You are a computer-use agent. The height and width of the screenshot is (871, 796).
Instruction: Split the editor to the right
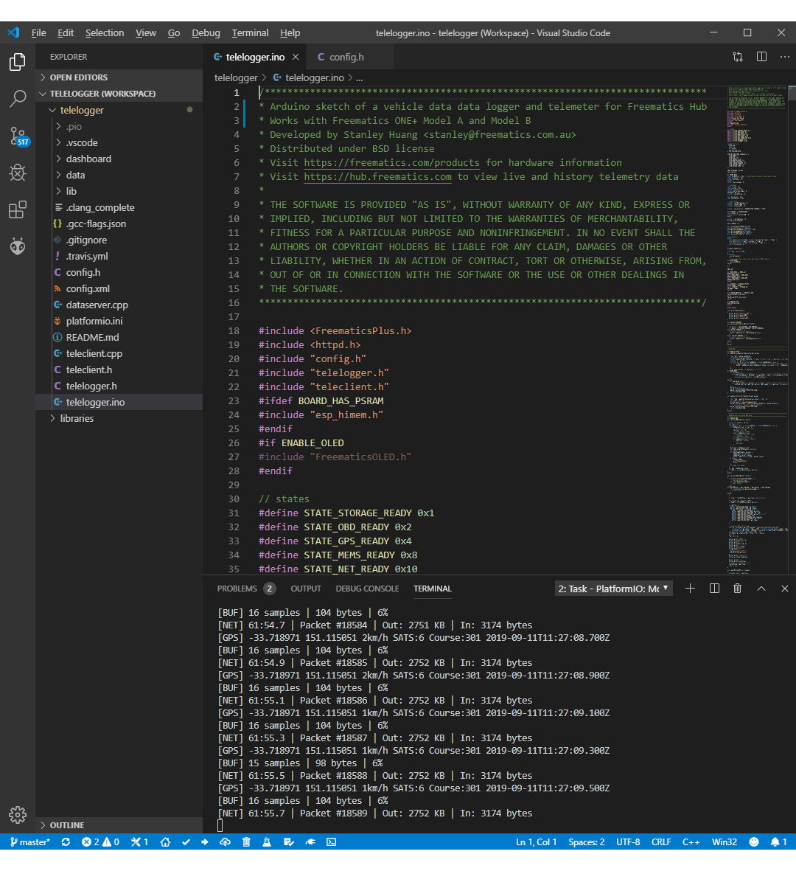(761, 57)
